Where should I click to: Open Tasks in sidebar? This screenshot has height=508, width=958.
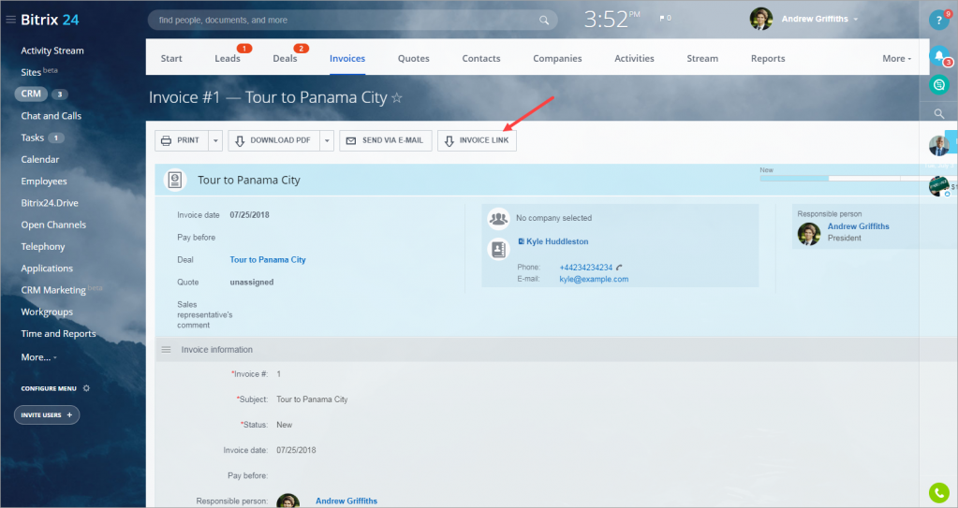point(33,138)
